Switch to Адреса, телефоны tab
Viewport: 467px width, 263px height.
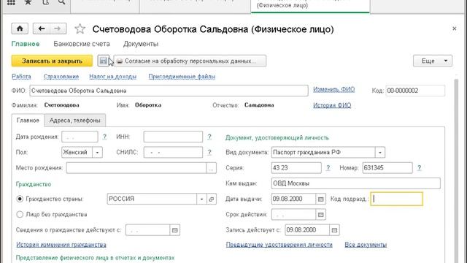coord(74,120)
